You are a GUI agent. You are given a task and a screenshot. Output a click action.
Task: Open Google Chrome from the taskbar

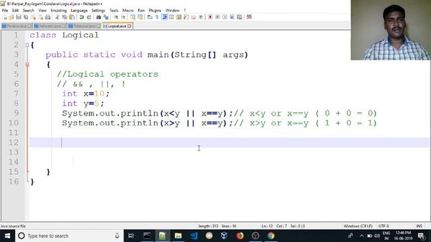[271, 236]
